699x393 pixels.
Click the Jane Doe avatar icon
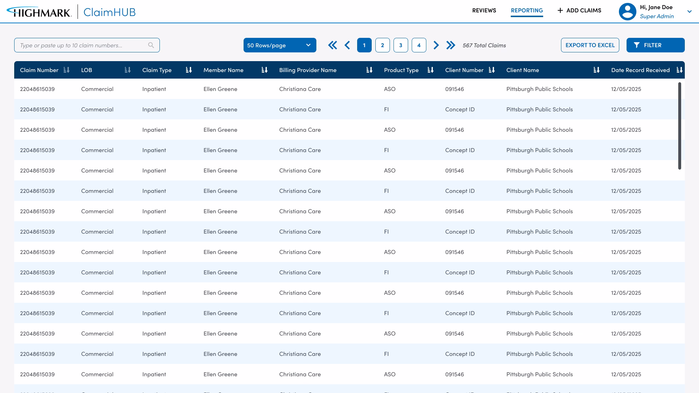tap(627, 12)
